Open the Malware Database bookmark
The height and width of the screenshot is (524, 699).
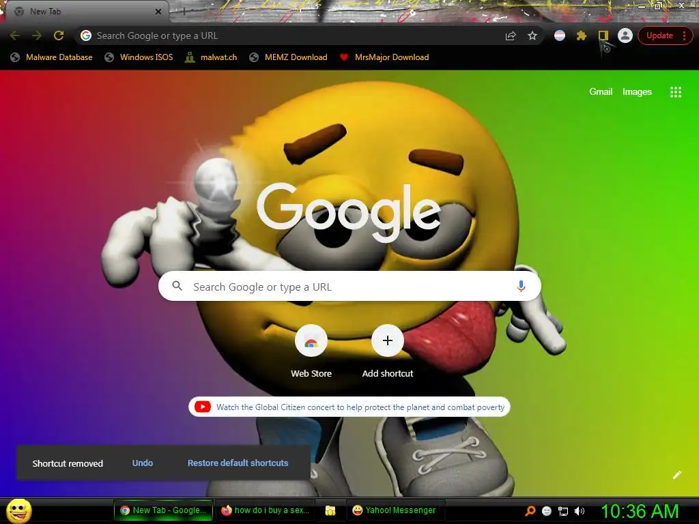[x=52, y=57]
